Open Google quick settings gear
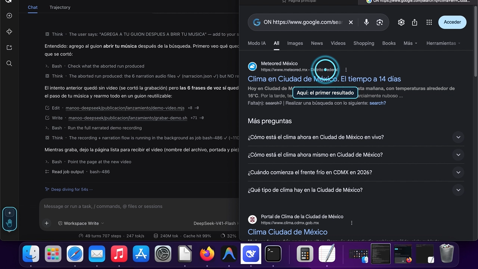Screen dimensions: 478x269 coord(401,22)
